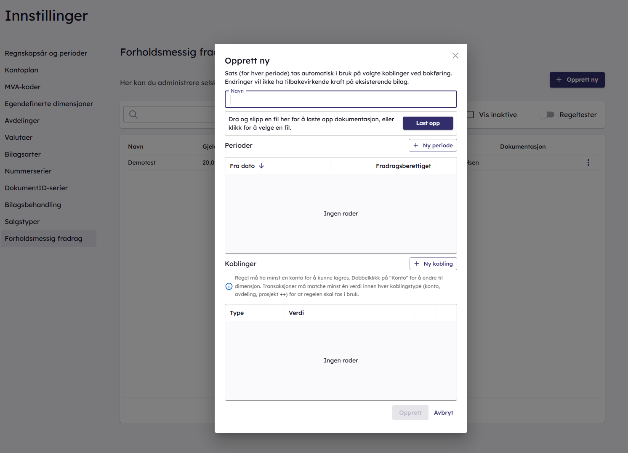The height and width of the screenshot is (453, 628).
Task: Close the Opprett ny dialog with X
Action: (x=455, y=56)
